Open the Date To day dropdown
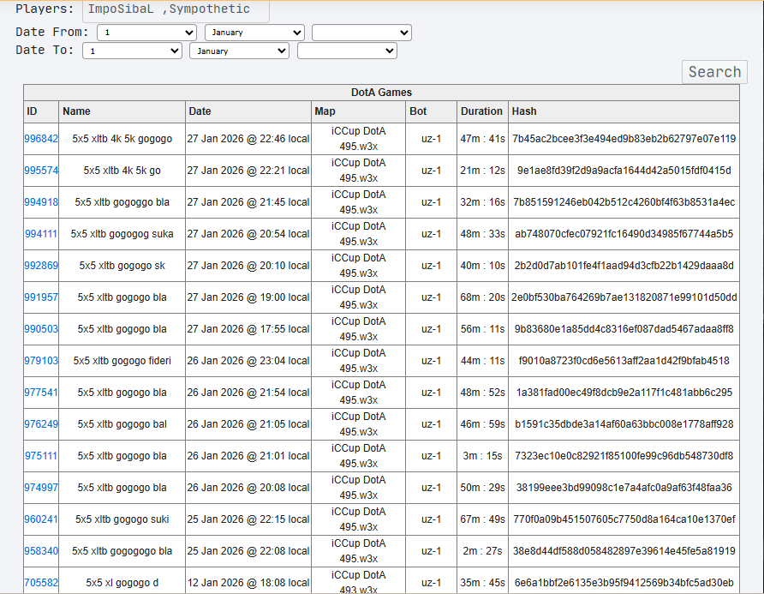 pyautogui.click(x=132, y=51)
